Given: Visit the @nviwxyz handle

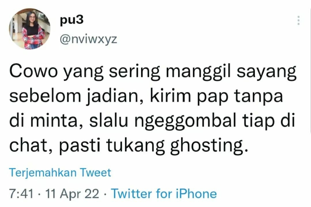Looking at the screenshot, I should point(88,39).
